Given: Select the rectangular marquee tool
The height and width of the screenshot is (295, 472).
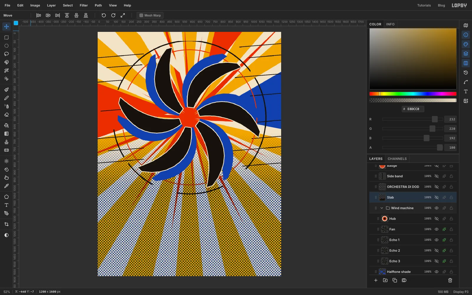Looking at the screenshot, I should (x=6, y=37).
